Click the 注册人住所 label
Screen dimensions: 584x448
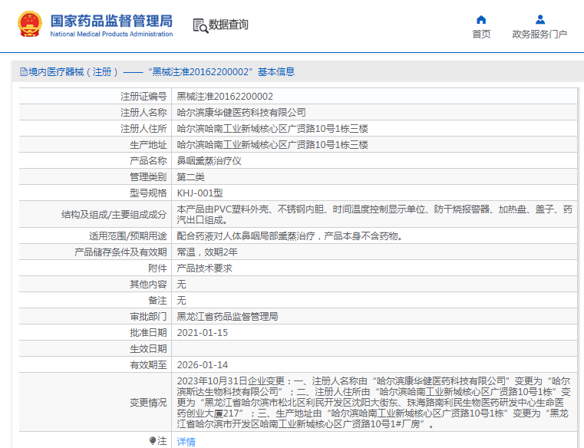144,129
